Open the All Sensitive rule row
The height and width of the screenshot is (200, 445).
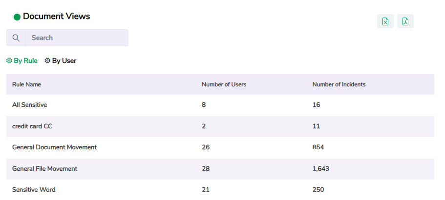29,105
